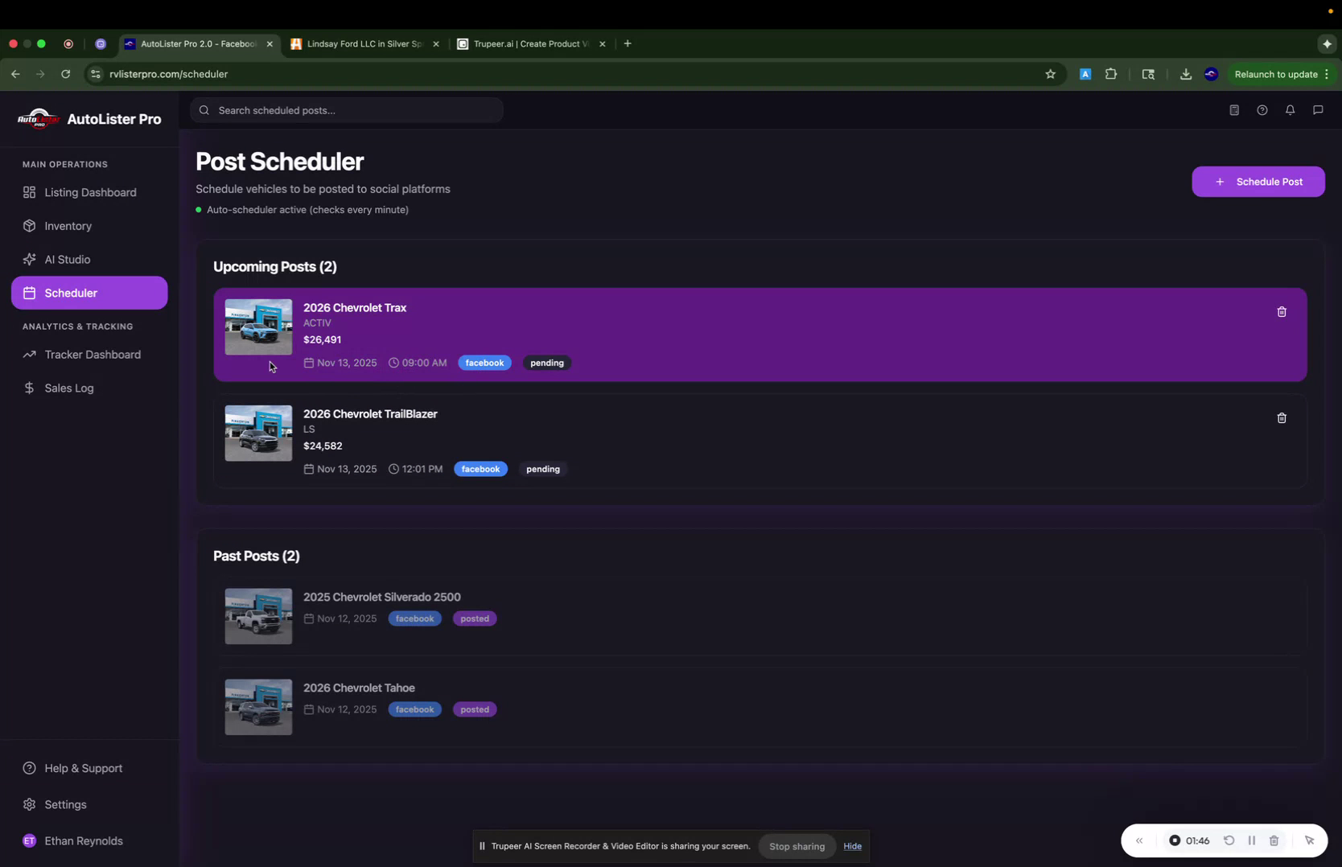Open notifications via the bell icon
1342x867 pixels.
coord(1289,110)
